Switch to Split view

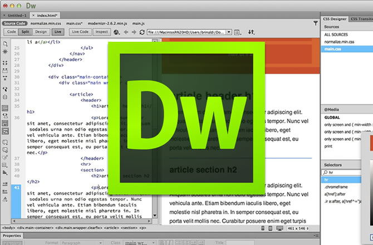tap(25, 32)
